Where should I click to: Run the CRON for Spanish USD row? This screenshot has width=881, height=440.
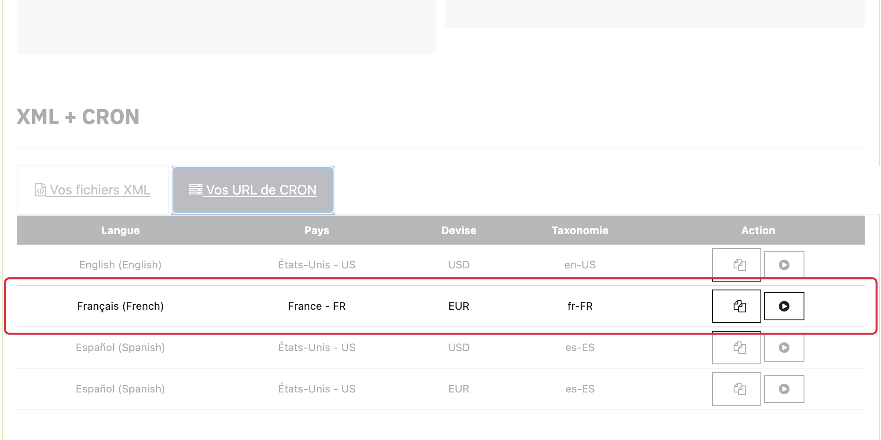(784, 348)
